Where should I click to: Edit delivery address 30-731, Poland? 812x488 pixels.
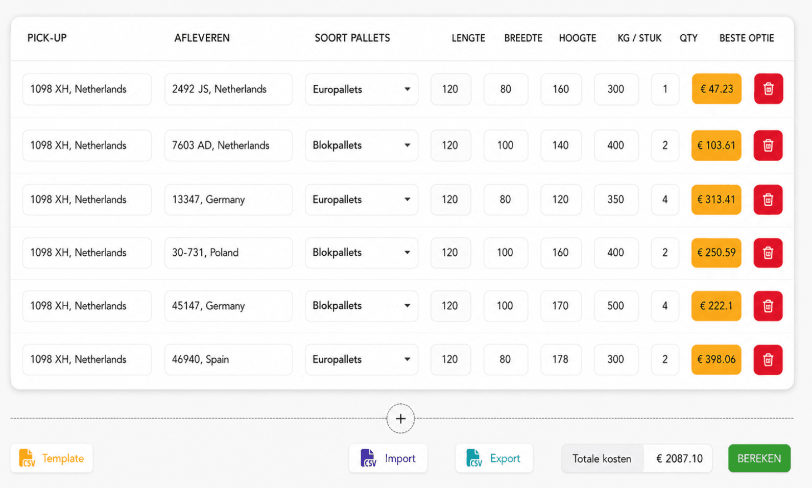click(x=229, y=253)
